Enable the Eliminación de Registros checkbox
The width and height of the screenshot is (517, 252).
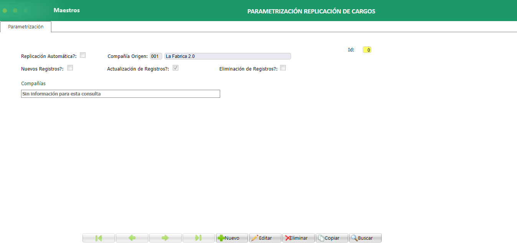283,68
